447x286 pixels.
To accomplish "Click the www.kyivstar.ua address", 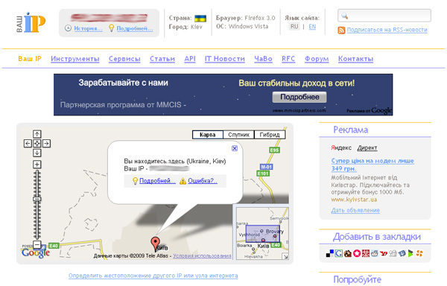I will (354, 200).
